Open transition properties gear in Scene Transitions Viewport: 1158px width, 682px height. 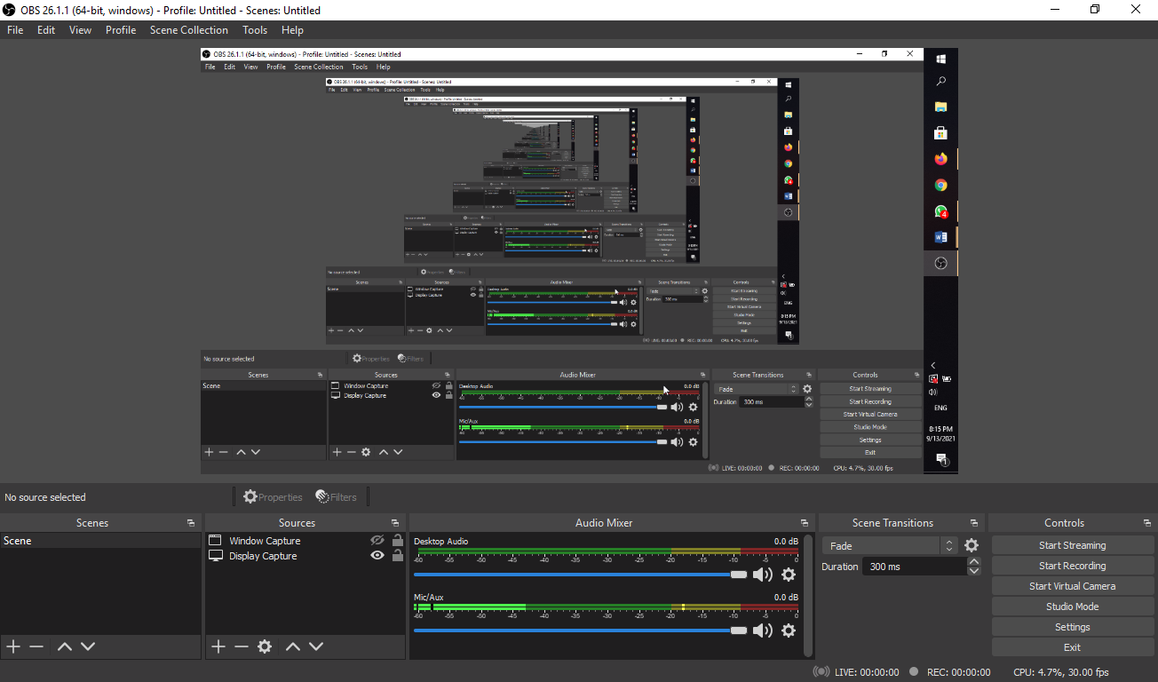(x=972, y=544)
